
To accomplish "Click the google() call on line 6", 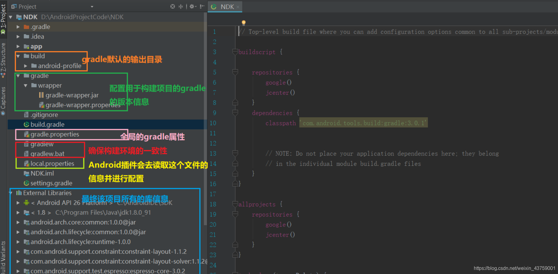I will click(278, 82).
